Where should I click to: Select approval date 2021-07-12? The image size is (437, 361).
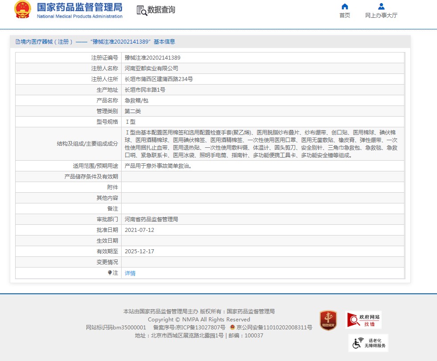click(139, 230)
